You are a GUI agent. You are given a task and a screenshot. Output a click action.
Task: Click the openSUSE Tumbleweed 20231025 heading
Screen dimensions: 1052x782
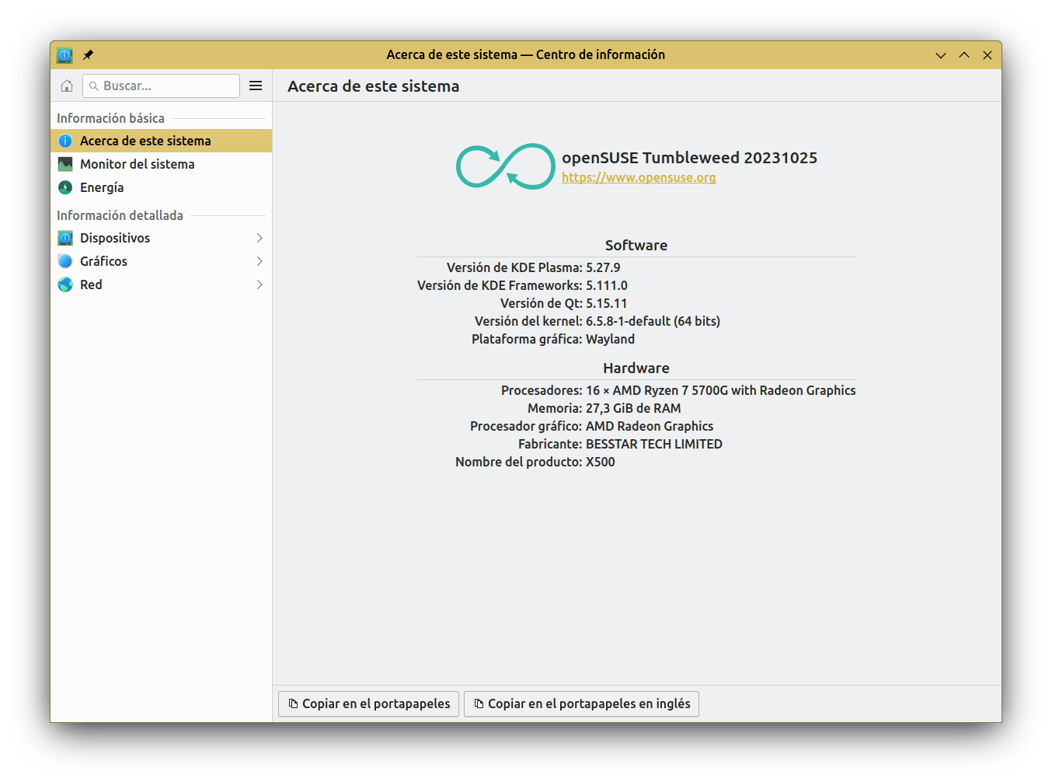(x=689, y=158)
